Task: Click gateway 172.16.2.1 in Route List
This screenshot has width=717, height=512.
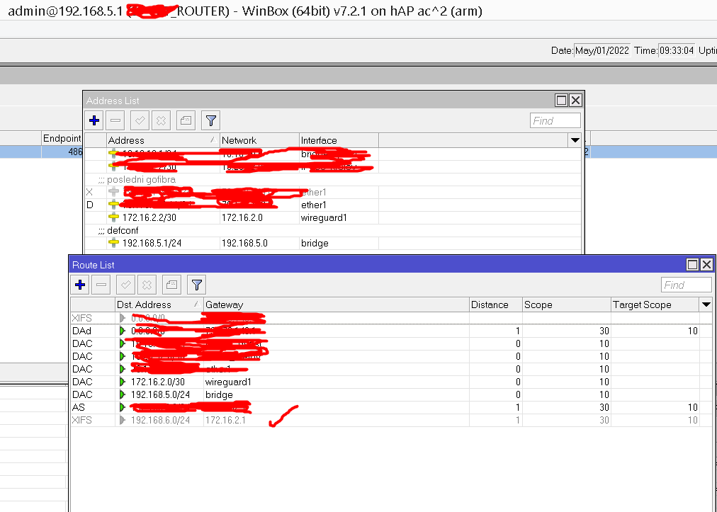Action: [225, 420]
